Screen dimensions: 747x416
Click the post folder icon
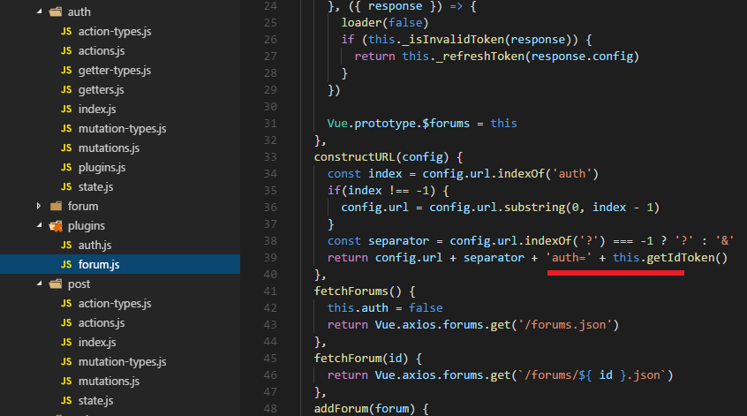[x=56, y=284]
